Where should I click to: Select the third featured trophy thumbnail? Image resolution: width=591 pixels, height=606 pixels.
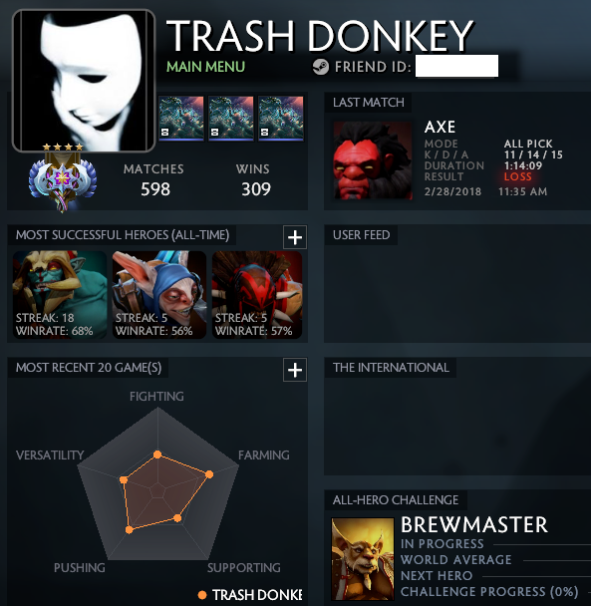coord(281,119)
